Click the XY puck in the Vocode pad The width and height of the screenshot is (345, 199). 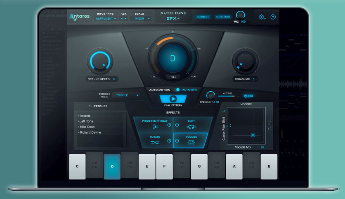point(253,135)
